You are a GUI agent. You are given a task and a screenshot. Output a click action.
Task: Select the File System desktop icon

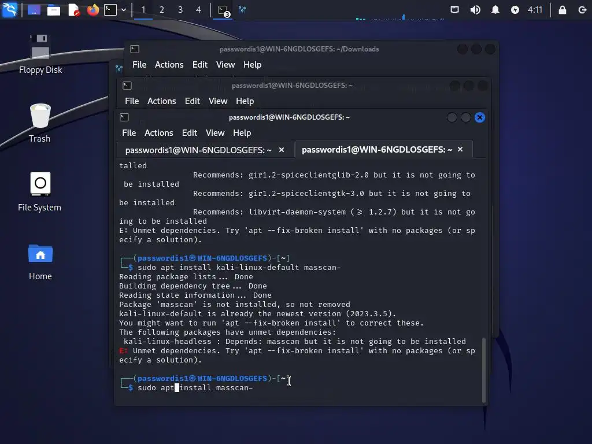pos(40,192)
